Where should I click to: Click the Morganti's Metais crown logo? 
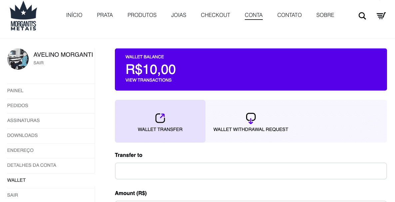23,16
